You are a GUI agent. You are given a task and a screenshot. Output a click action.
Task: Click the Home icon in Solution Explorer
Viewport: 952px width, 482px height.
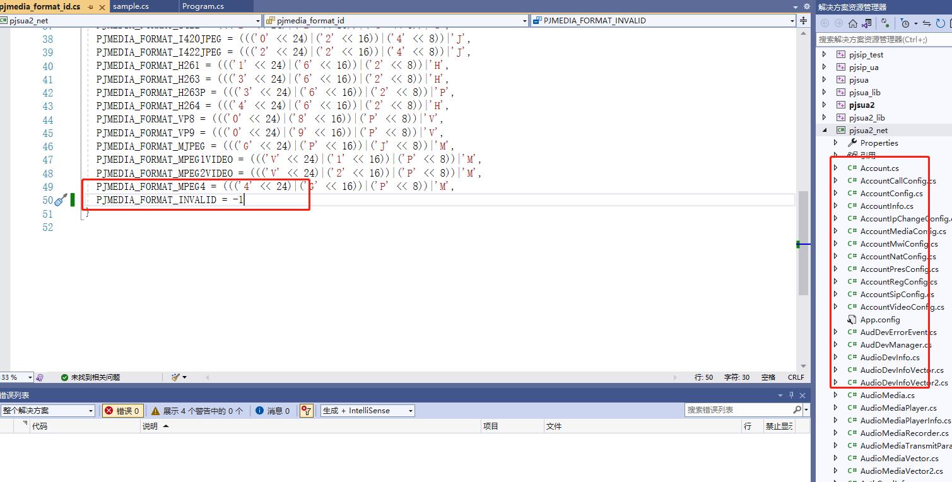[852, 23]
